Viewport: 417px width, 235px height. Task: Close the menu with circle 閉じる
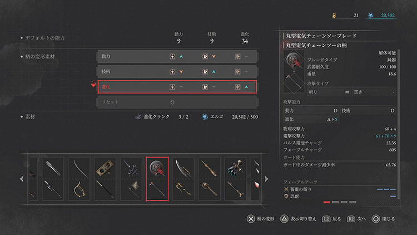383,219
